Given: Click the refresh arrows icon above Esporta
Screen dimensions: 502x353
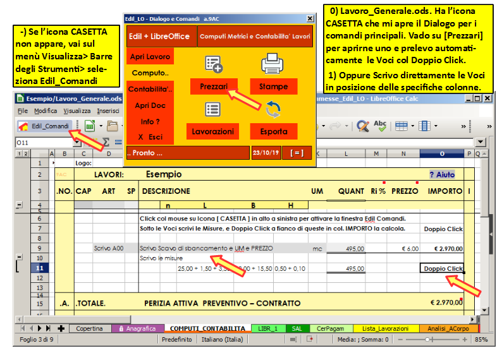Looking at the screenshot, I should pyautogui.click(x=272, y=110).
